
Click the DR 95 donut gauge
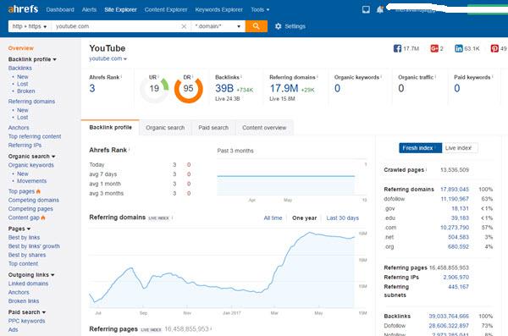tap(188, 89)
